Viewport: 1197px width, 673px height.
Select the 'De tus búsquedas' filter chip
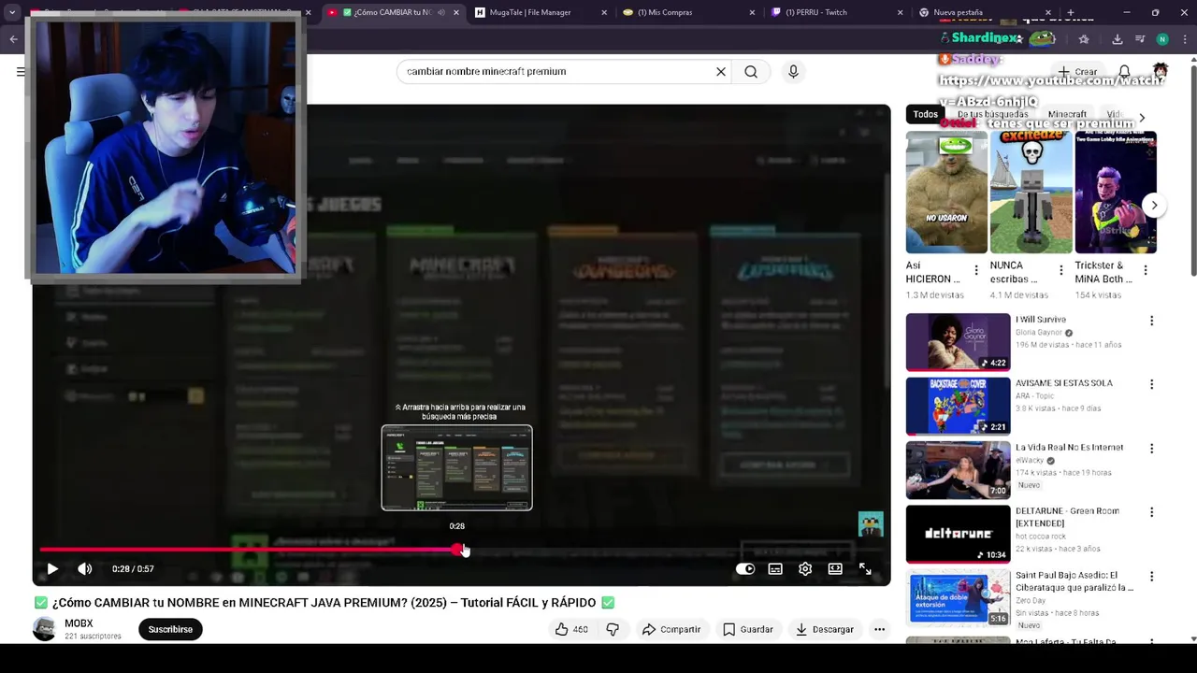tap(992, 114)
